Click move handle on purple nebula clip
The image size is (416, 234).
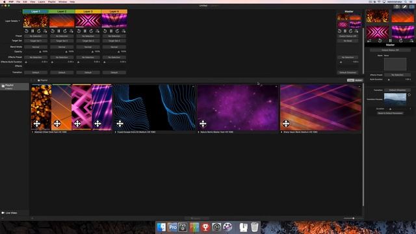click(x=203, y=123)
